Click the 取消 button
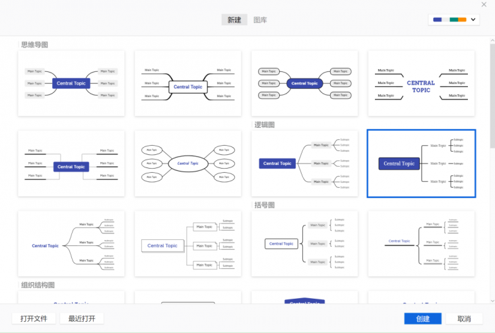This screenshot has width=495, height=333. point(464,318)
